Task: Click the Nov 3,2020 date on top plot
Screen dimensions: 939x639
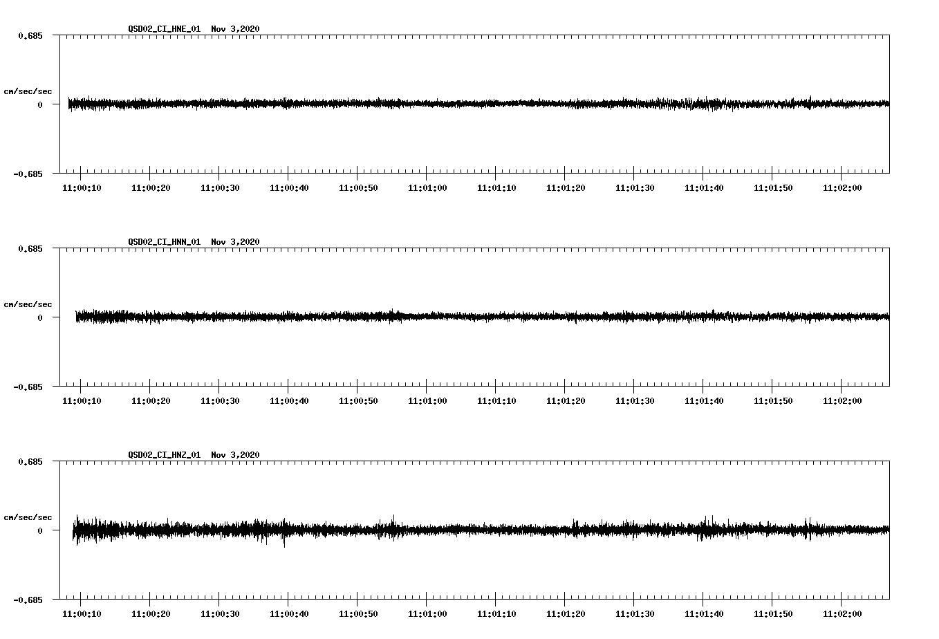Action: coord(236,29)
